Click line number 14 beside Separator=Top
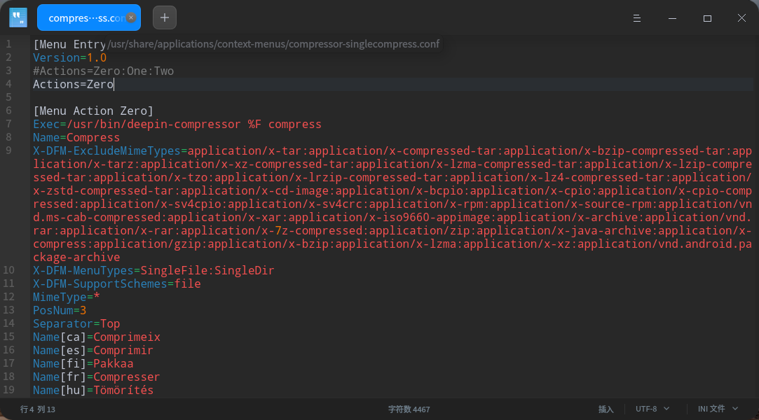Image resolution: width=759 pixels, height=420 pixels. coord(8,323)
